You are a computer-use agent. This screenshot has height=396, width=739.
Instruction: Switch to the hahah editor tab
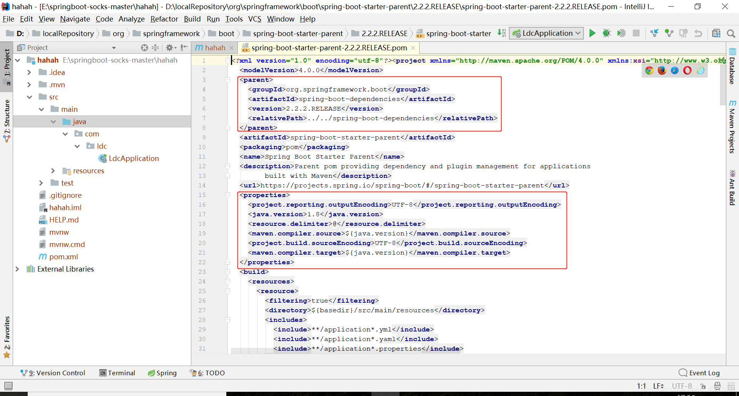[215, 48]
